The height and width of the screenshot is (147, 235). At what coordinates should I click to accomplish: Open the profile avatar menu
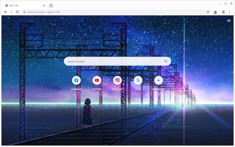coord(224,12)
